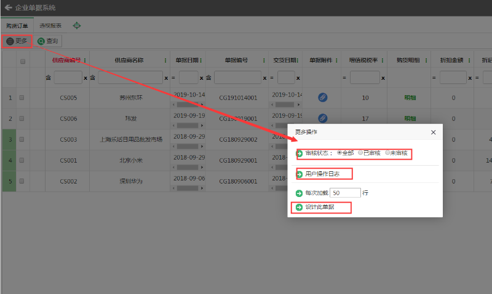Open 明细 link in row CS005
Image resolution: width=492 pixels, height=294 pixels.
click(x=409, y=98)
